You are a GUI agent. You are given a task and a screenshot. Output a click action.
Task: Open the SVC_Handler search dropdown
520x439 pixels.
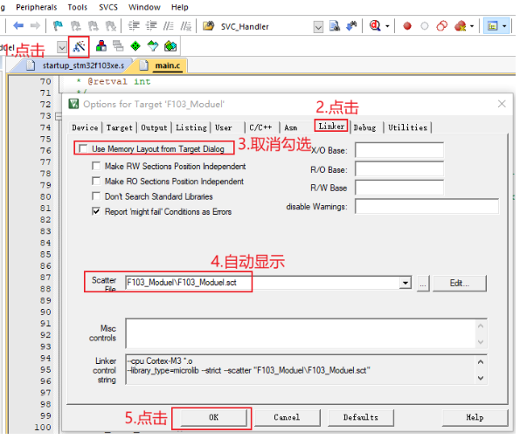pyautogui.click(x=318, y=27)
